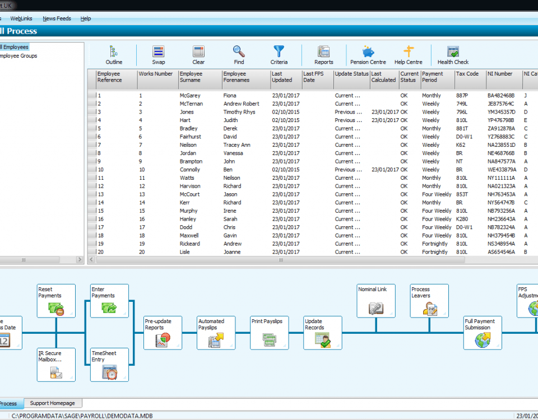Click the employee grid scroll-left arrow
This screenshot has width=538, height=420.
point(91,260)
